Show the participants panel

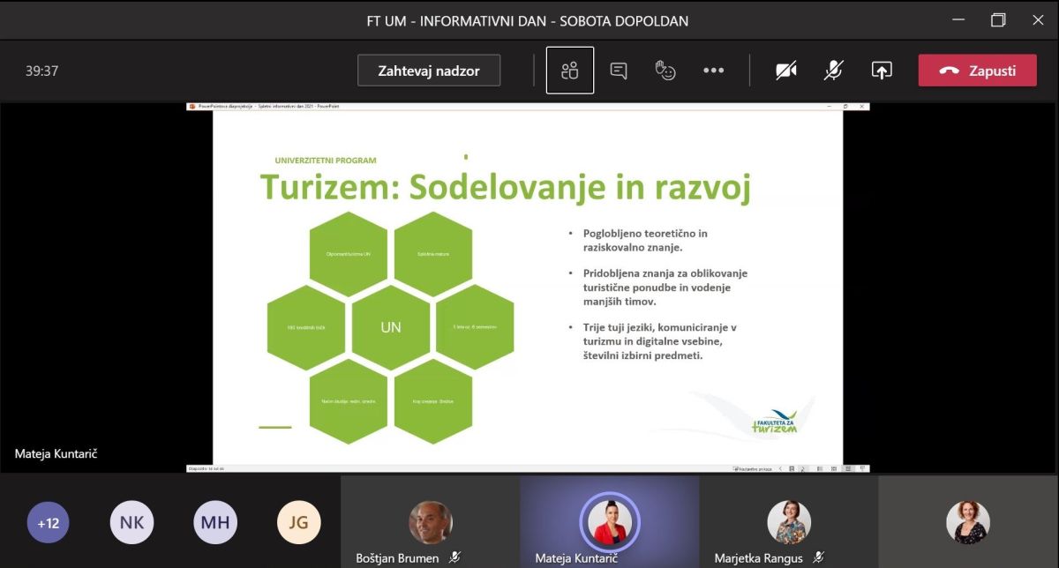[570, 71]
